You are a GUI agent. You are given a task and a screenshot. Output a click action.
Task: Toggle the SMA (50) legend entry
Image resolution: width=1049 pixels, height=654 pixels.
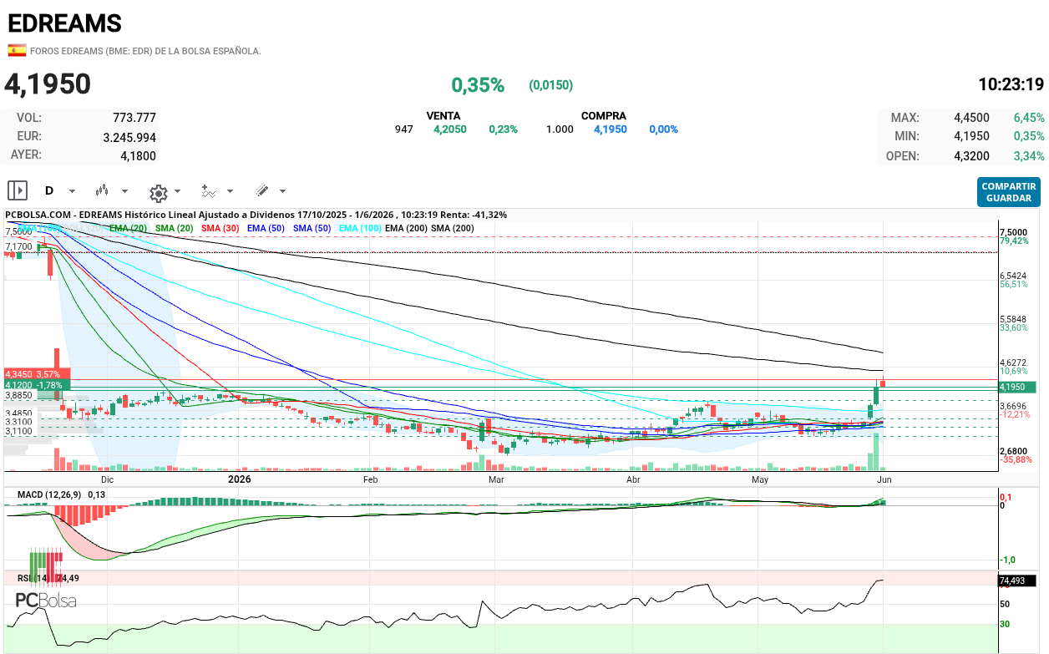pyautogui.click(x=312, y=228)
